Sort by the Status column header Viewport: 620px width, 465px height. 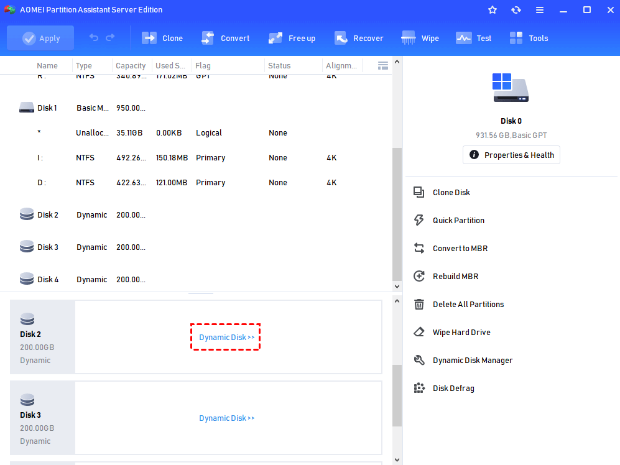point(279,66)
